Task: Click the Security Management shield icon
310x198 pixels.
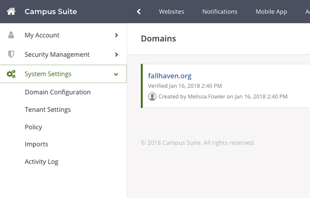Action: click(x=11, y=54)
